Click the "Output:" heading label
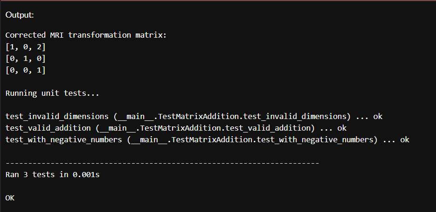 pos(20,15)
